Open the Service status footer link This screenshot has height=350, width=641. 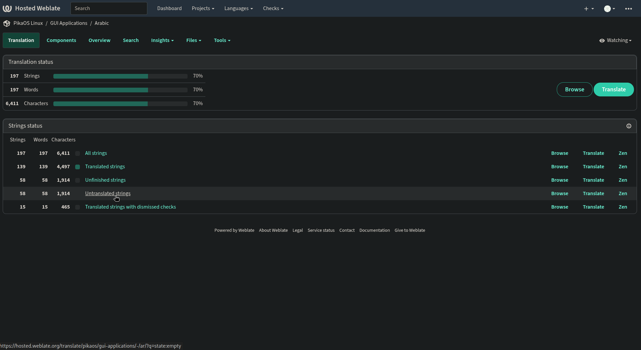[x=321, y=230]
